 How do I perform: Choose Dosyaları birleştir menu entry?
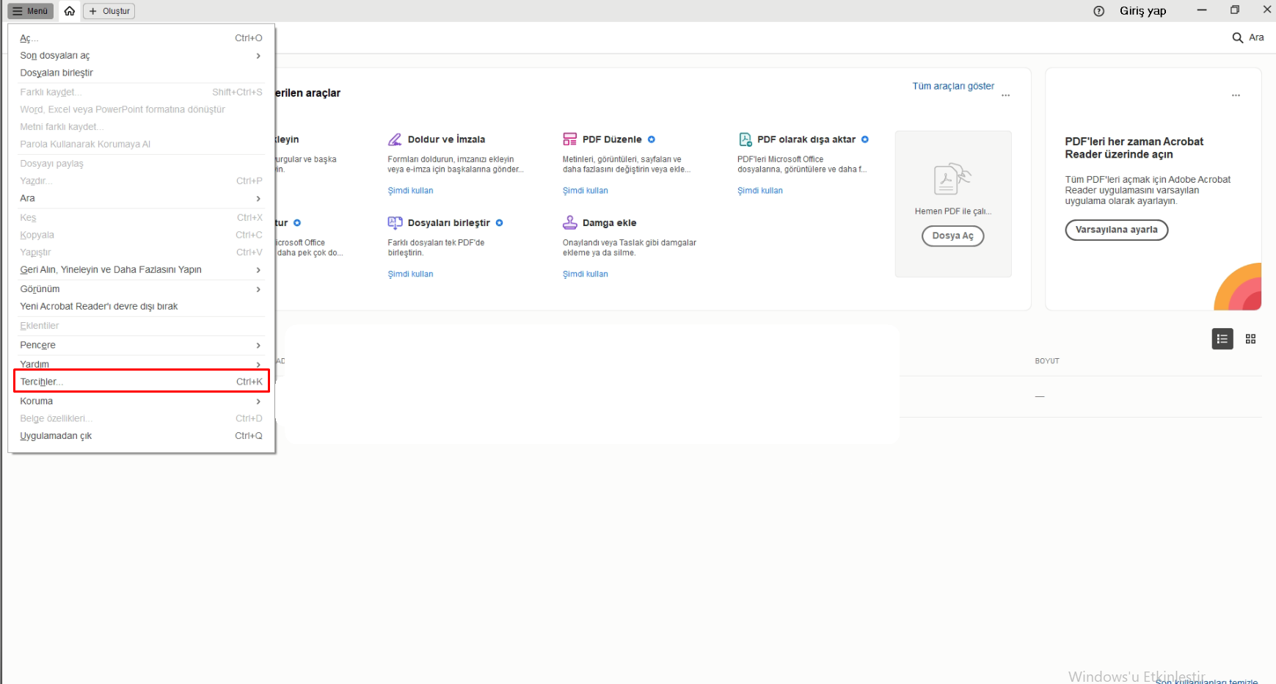coord(141,73)
